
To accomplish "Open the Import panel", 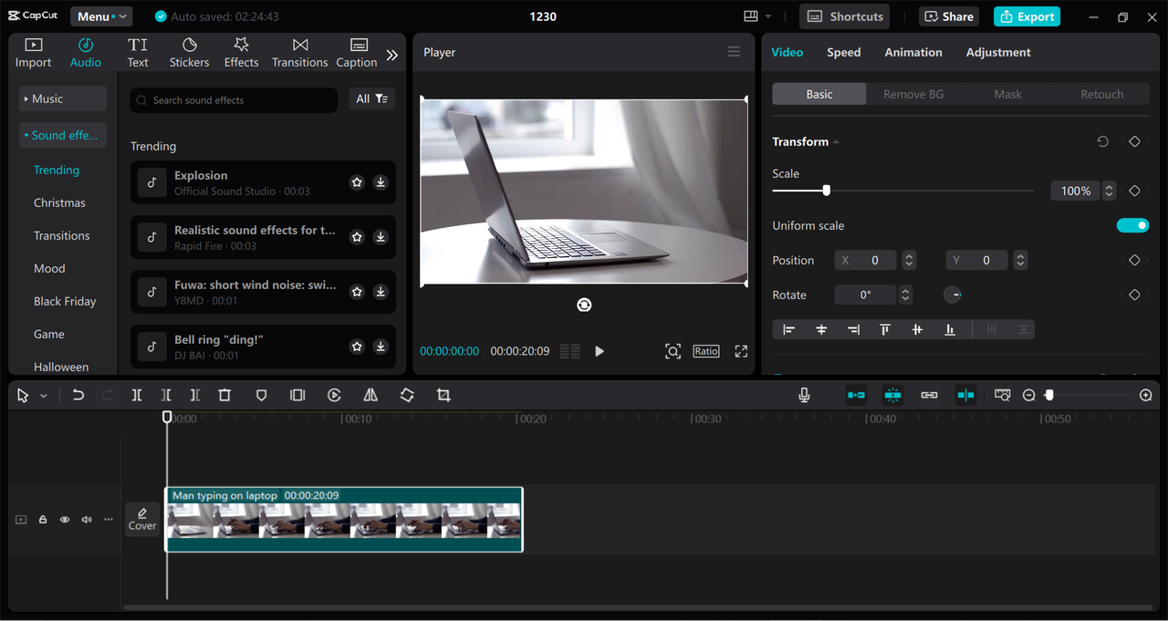I will pos(33,53).
